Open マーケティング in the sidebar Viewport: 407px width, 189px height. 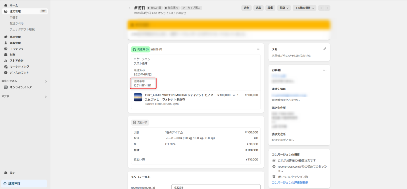coord(19,67)
